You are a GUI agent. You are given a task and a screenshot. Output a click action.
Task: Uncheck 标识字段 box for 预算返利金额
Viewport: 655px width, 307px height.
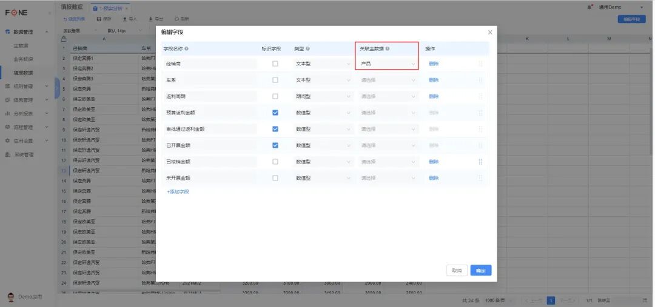(275, 113)
